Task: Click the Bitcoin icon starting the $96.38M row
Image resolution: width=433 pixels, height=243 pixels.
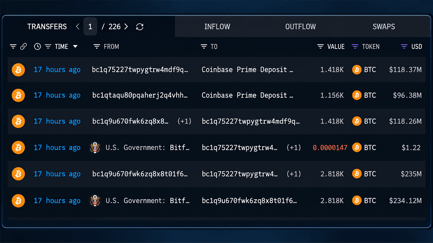Action: [x=18, y=96]
